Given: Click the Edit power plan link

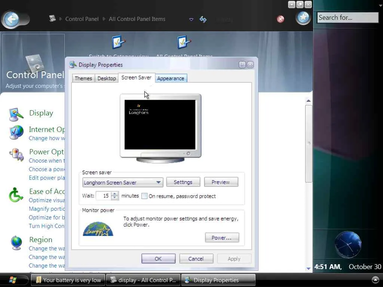Looking at the screenshot, I should click(x=47, y=178).
